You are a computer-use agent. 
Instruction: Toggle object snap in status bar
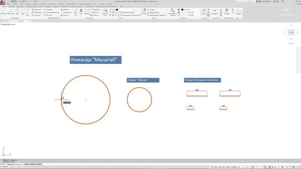265,167
